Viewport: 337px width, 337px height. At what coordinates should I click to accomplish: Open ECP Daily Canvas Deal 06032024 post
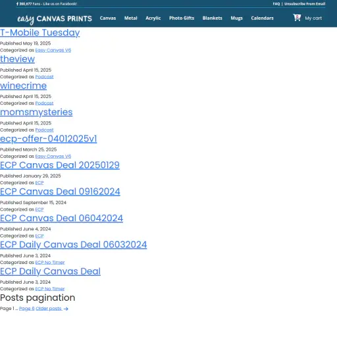pos(73,245)
